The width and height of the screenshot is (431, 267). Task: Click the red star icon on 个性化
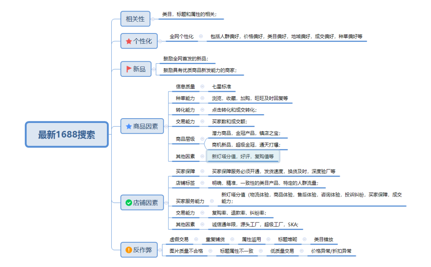129,41
